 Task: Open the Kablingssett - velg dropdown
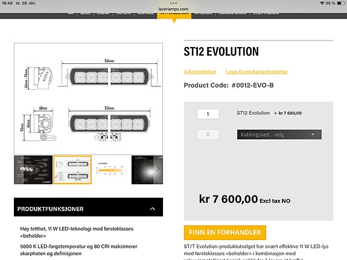point(279,135)
